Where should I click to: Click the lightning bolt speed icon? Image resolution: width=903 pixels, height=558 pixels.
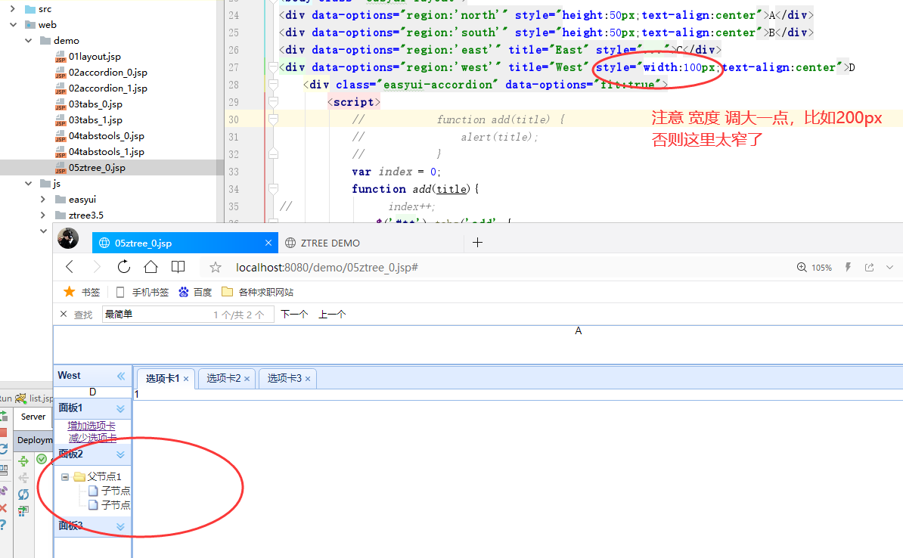pyautogui.click(x=848, y=267)
